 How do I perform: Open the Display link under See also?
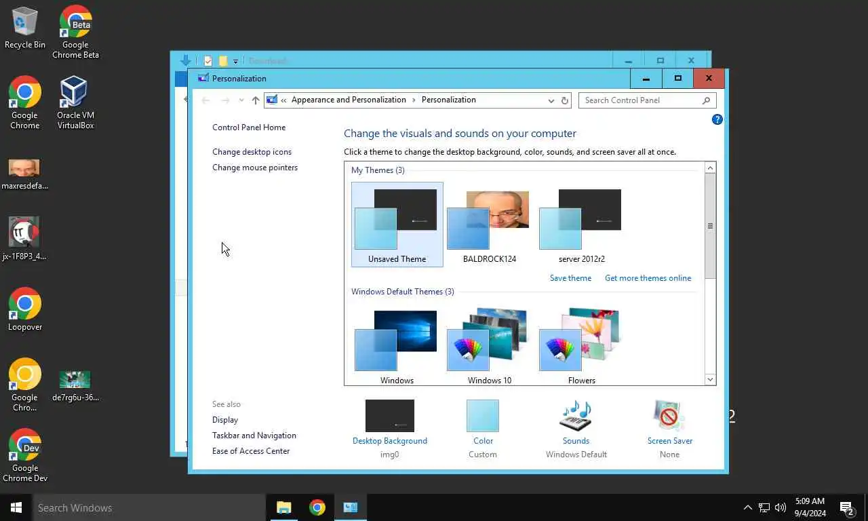point(225,420)
